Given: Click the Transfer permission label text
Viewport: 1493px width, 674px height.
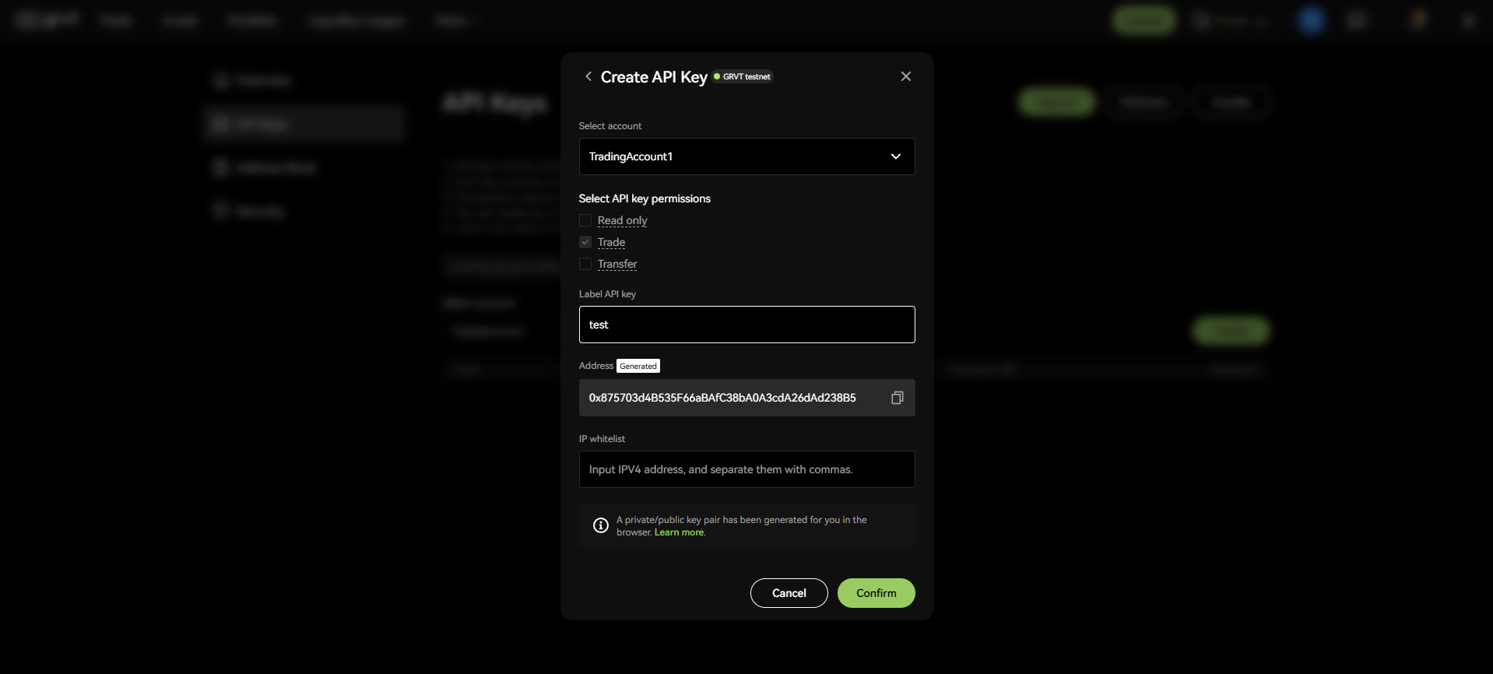Looking at the screenshot, I should (617, 264).
